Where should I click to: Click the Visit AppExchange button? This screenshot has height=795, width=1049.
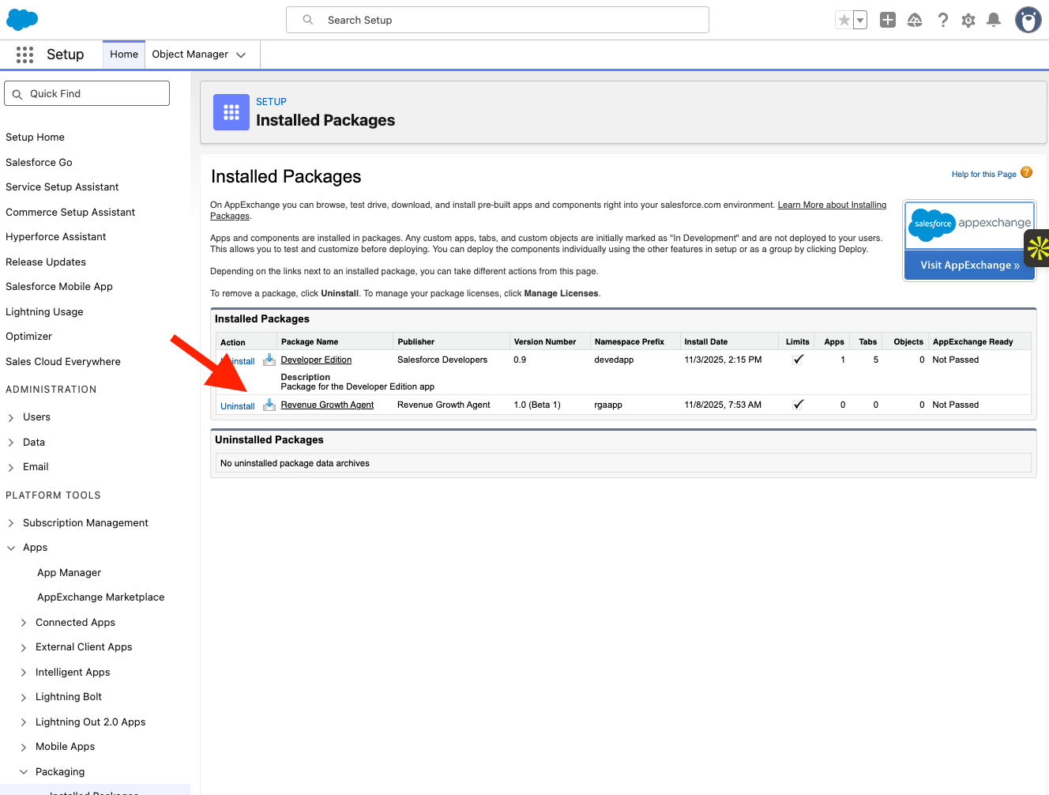[969, 265]
